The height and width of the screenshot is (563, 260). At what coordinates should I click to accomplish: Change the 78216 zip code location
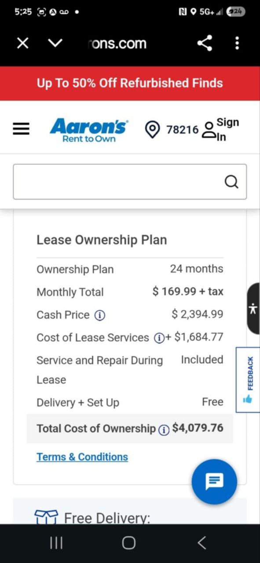pos(182,129)
